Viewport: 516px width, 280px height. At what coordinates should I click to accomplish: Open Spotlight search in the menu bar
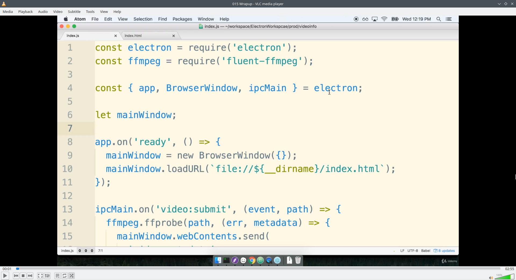[439, 19]
